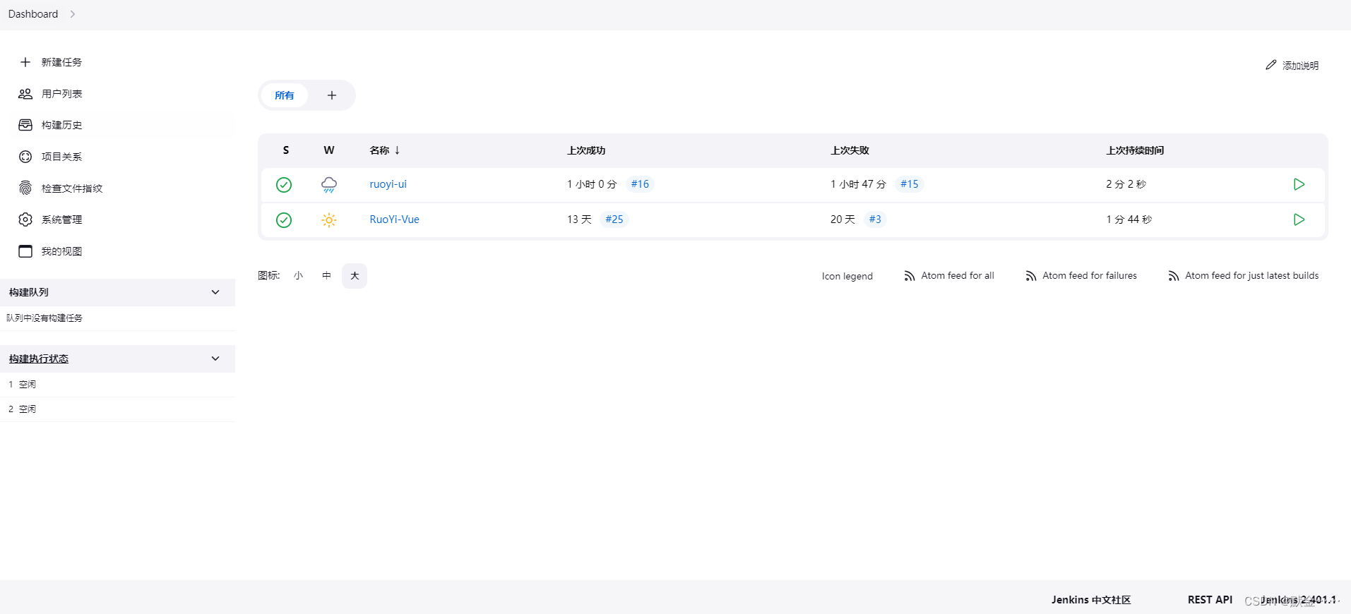
Task: Click RSS icon for Atom feed for all
Action: pyautogui.click(x=910, y=276)
